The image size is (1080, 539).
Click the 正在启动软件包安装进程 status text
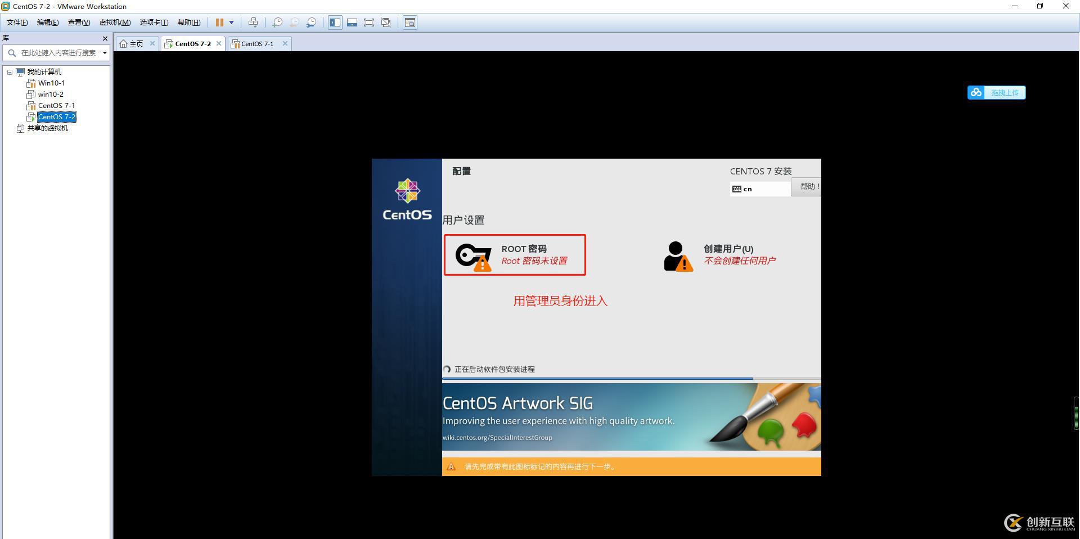[x=494, y=370]
